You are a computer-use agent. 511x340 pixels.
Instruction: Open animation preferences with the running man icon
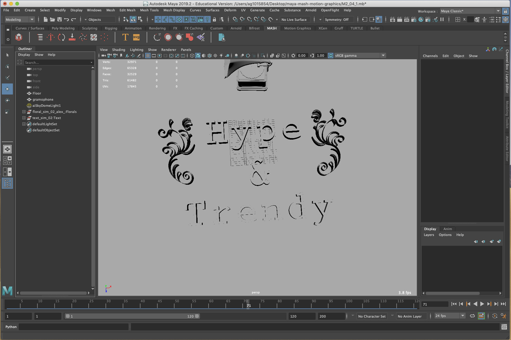(503, 316)
